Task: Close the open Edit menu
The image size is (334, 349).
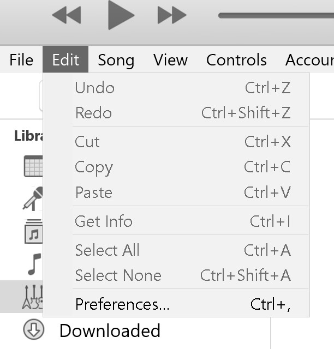Action: (x=65, y=59)
